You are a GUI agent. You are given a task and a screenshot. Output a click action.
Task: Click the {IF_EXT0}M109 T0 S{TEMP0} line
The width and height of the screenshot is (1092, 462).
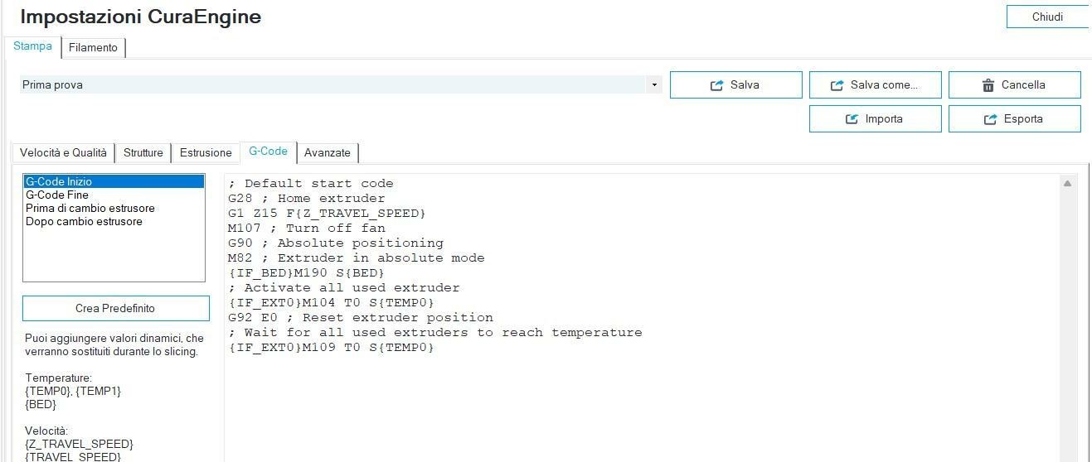[332, 347]
